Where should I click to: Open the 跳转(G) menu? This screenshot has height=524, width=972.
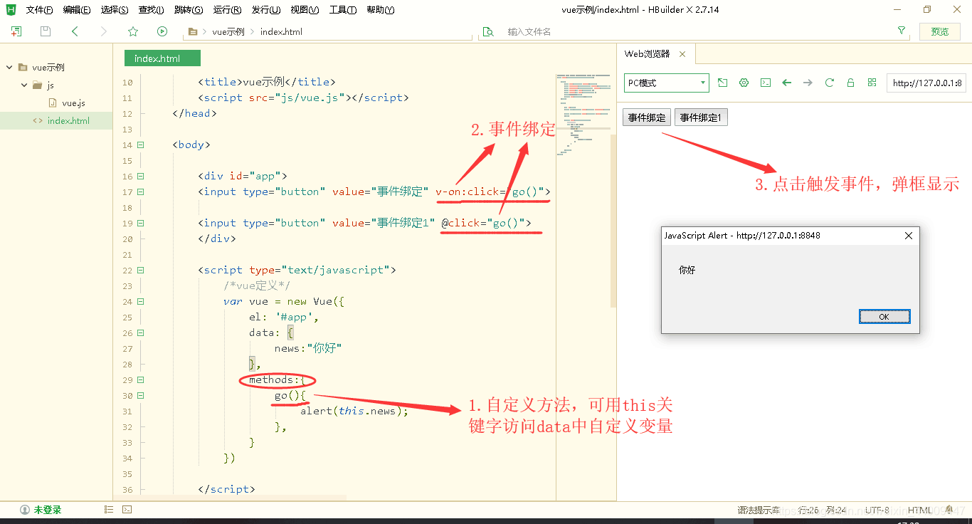[x=189, y=10]
